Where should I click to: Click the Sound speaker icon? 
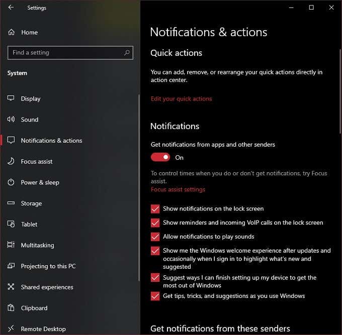click(11, 119)
